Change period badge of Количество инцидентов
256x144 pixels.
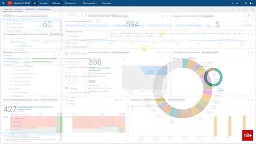coord(39,16)
